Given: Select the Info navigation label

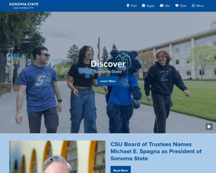Looking at the screenshot, I should 167,6.
